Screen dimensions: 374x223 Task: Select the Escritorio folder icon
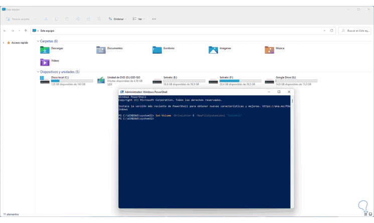tap(157, 50)
